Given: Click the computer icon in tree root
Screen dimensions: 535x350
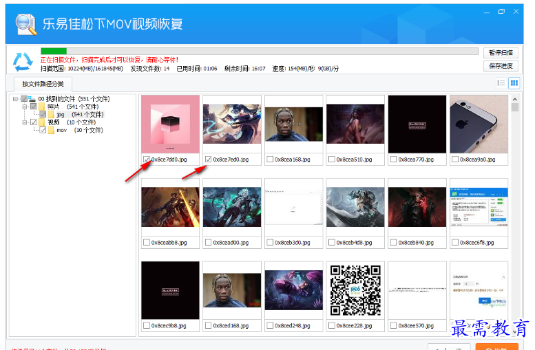Looking at the screenshot, I should pyautogui.click(x=32, y=99).
